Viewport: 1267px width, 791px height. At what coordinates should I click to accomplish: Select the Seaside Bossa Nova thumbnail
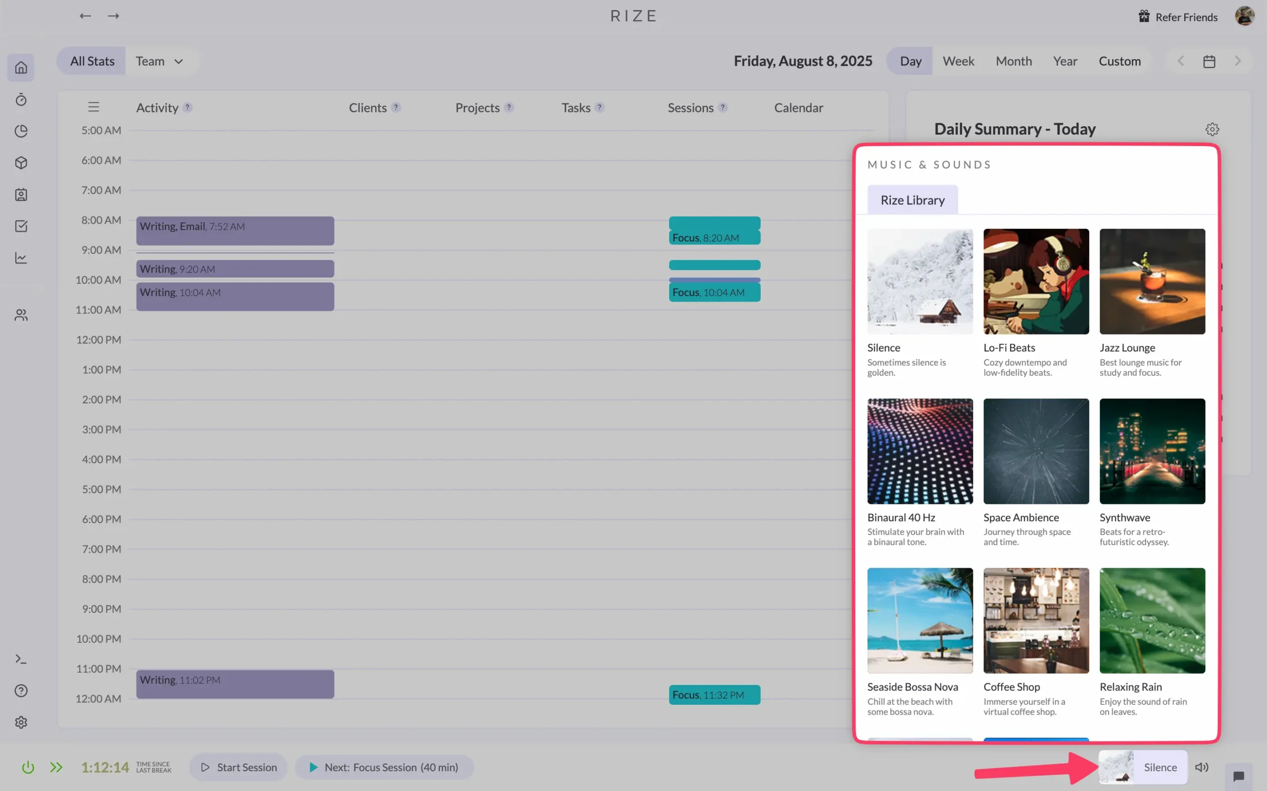920,620
